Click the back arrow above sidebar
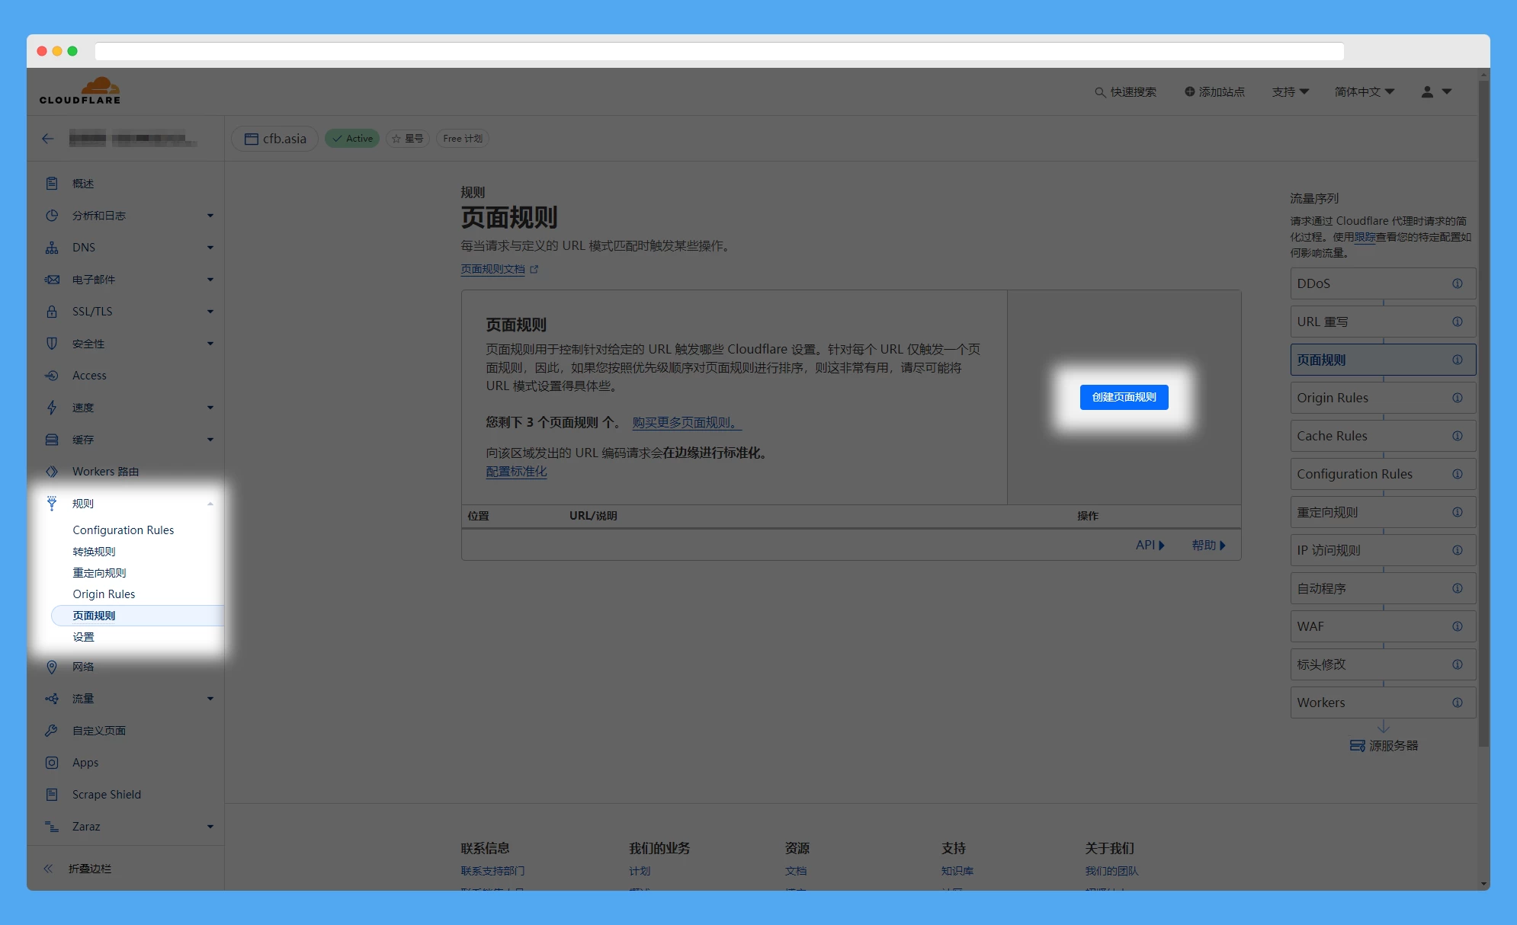Viewport: 1517px width, 925px height. pos(48,139)
